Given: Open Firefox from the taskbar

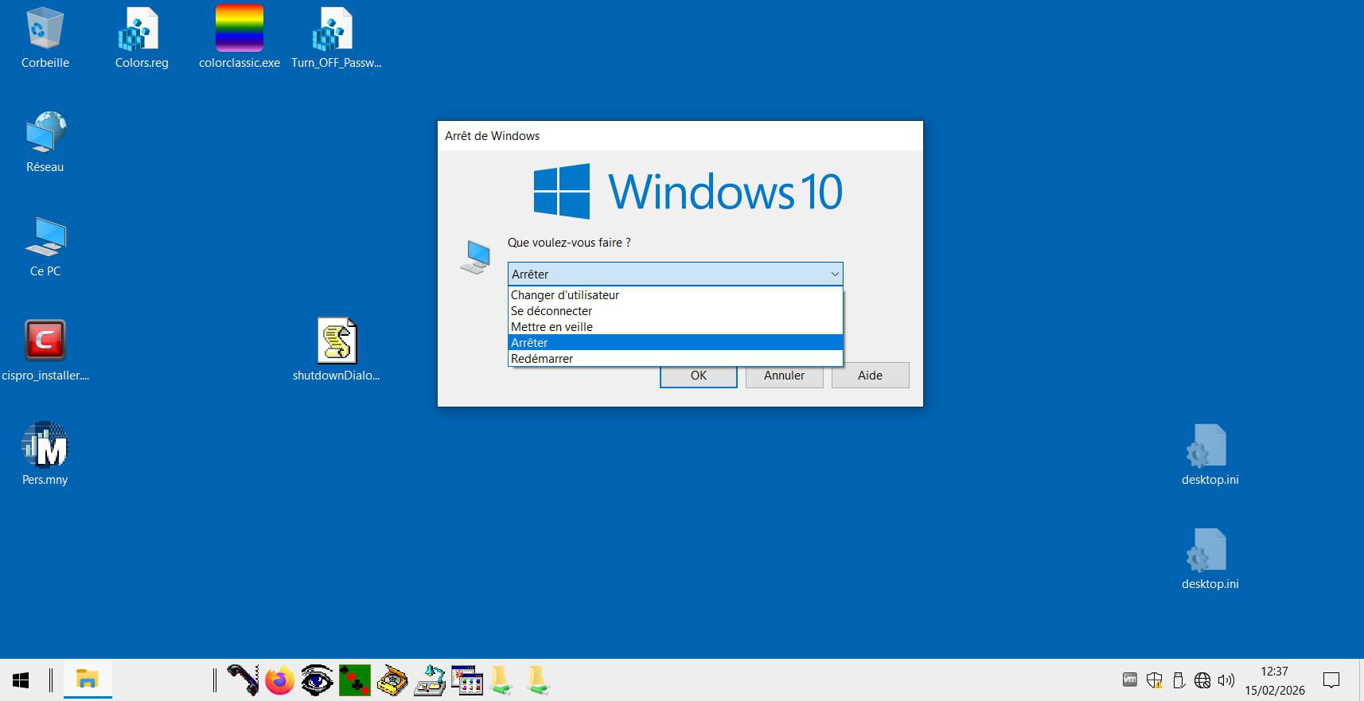Looking at the screenshot, I should click(x=279, y=680).
